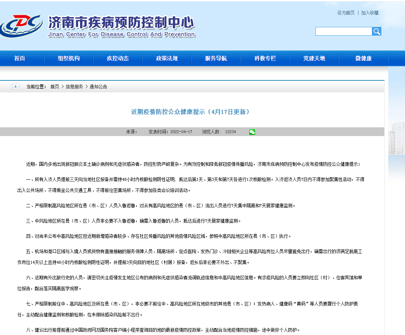
Task: Click the Jinan CDC logo emblem
Action: coord(22,26)
